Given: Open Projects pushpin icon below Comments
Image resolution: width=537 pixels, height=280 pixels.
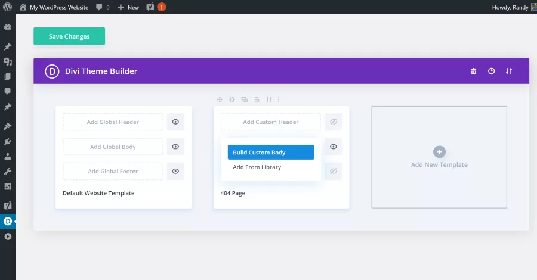Looking at the screenshot, I should pos(8,107).
